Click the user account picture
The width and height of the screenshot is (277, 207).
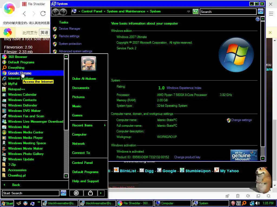tap(88, 64)
